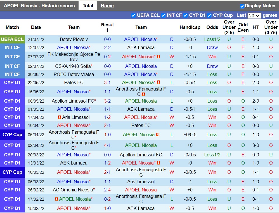Open the Botev Plovdiv team link
The height and width of the screenshot is (213, 279).
[74, 39]
